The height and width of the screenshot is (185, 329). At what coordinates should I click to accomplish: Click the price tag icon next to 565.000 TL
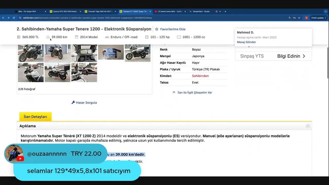click(x=19, y=37)
